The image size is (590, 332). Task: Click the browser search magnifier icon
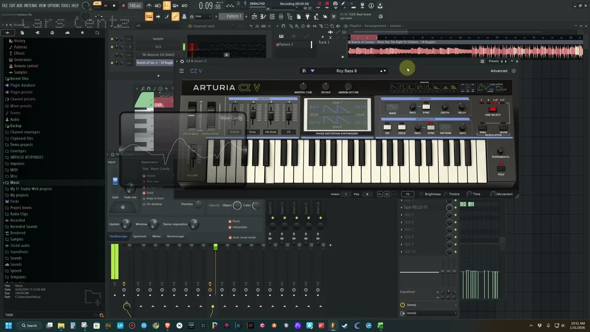(101, 315)
